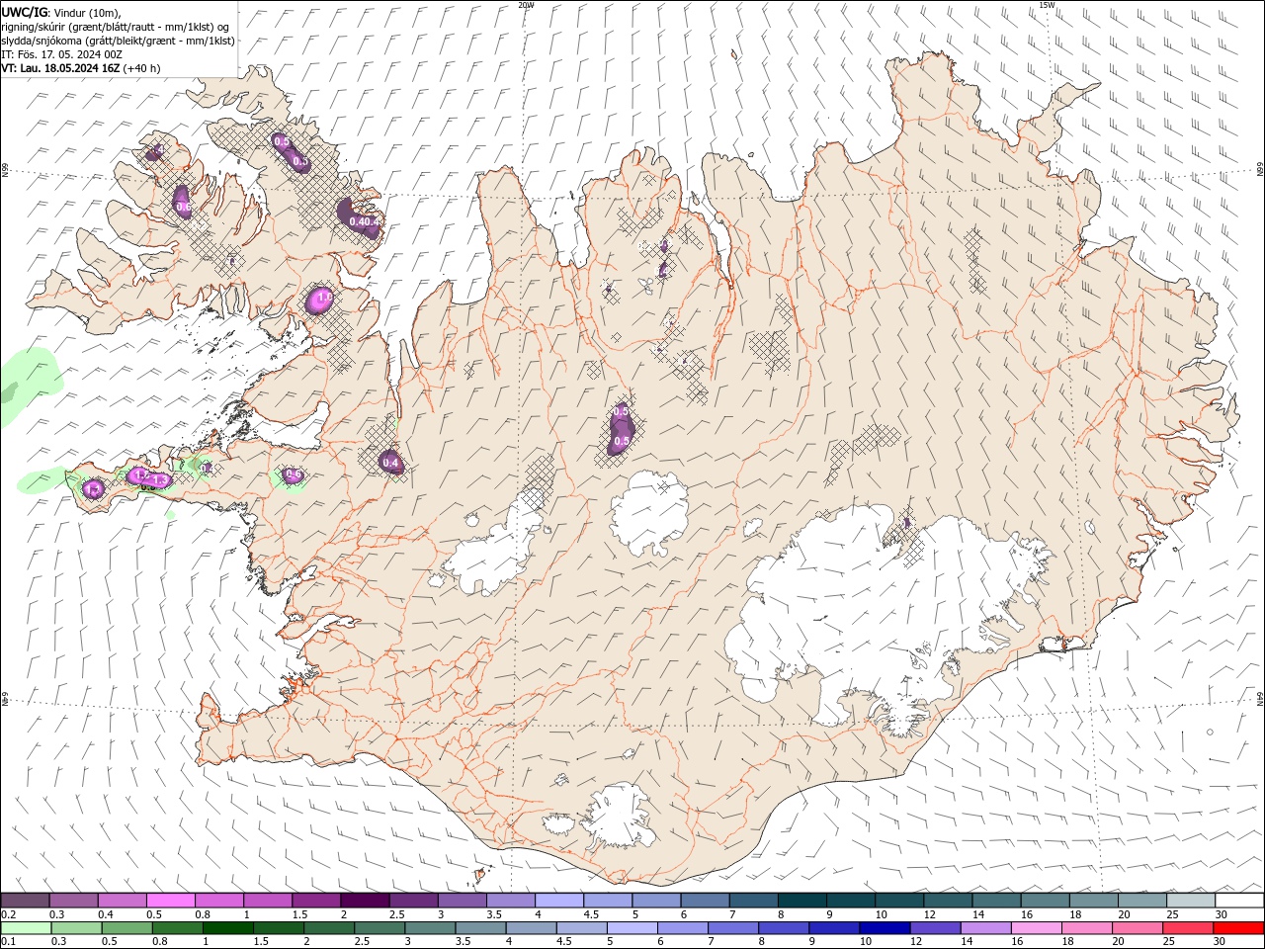Click the 20 mm swatch in snow/sleet scale
1265x949 pixels.
1141,901
